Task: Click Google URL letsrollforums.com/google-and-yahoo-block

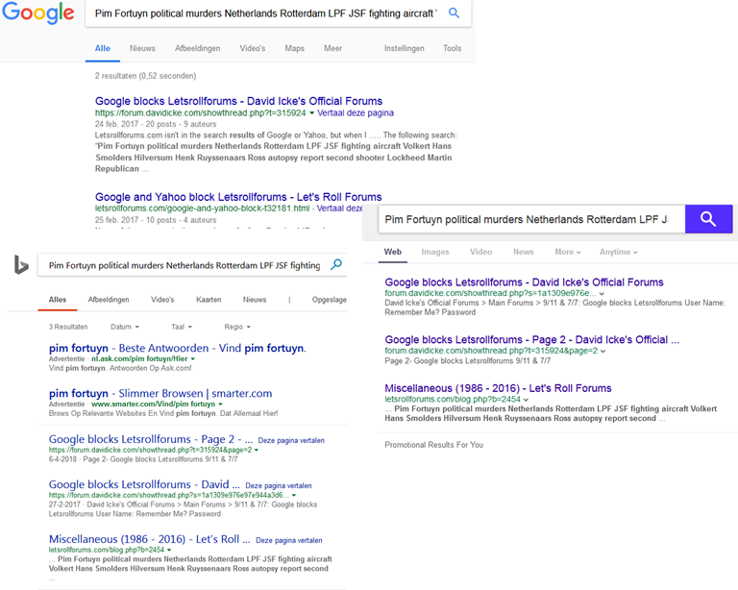Action: click(x=203, y=209)
